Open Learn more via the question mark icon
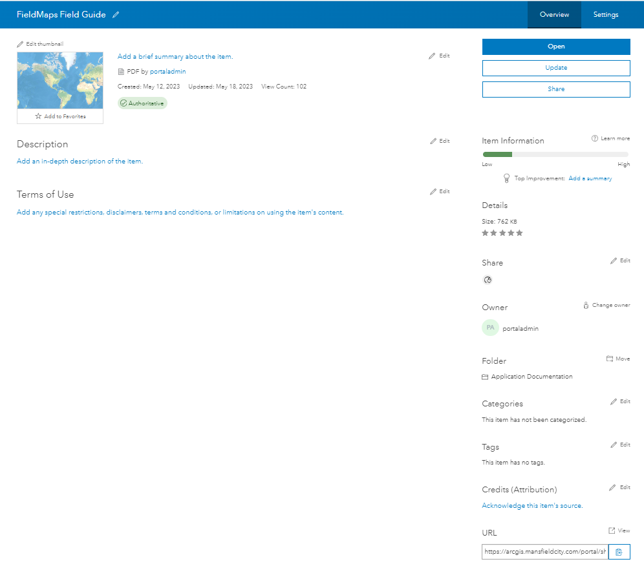This screenshot has height=566, width=644. click(x=594, y=138)
